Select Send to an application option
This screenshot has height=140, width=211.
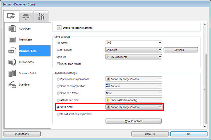tap(58, 86)
